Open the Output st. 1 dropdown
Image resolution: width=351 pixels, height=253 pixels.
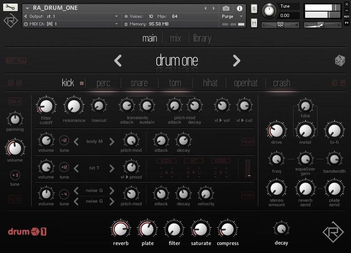pyautogui.click(x=116, y=17)
